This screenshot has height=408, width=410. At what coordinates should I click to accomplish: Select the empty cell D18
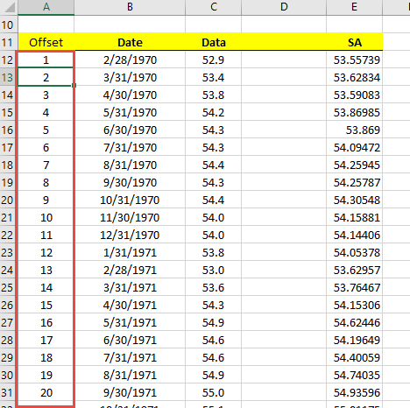(284, 165)
